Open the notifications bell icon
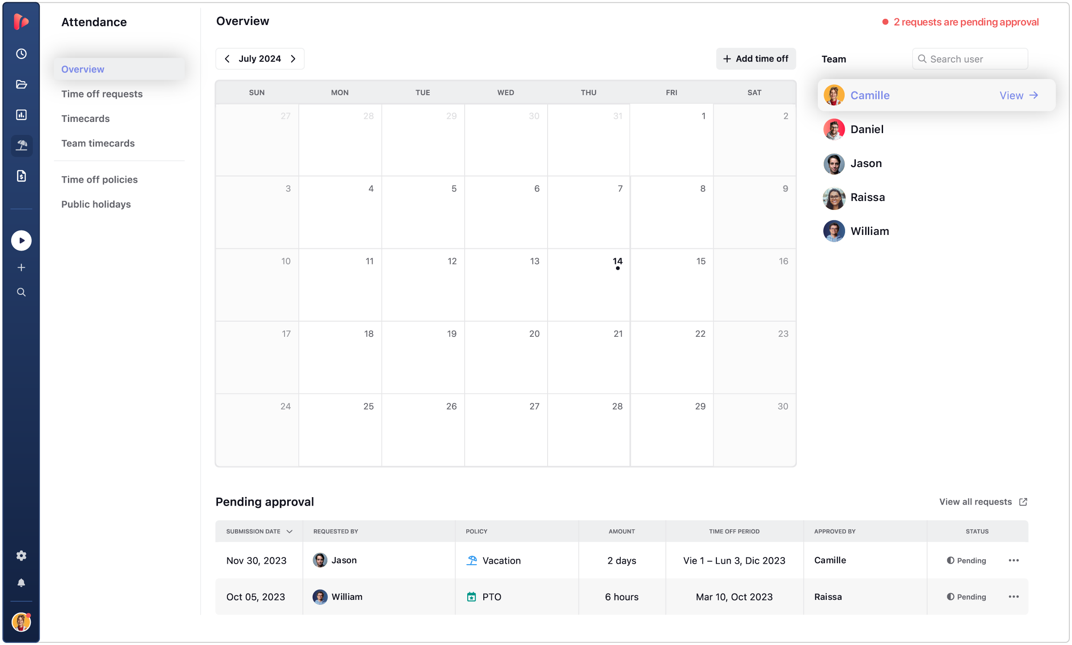This screenshot has height=645, width=1072. pos(21,582)
